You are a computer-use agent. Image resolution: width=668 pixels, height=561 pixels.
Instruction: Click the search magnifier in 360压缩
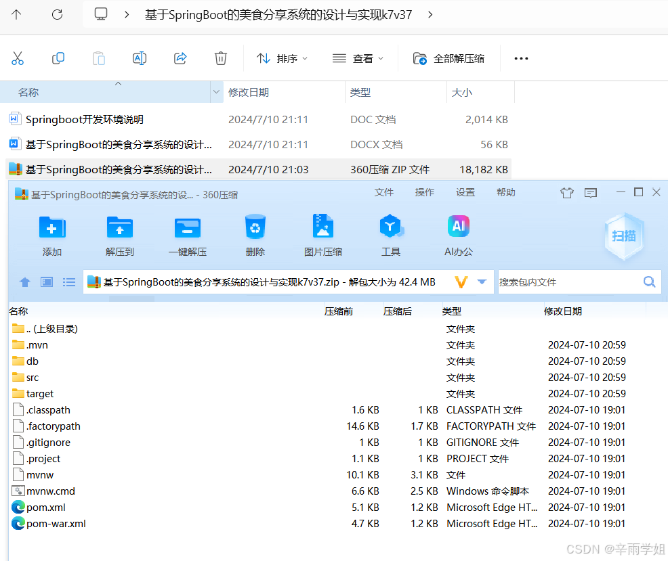[x=649, y=282]
